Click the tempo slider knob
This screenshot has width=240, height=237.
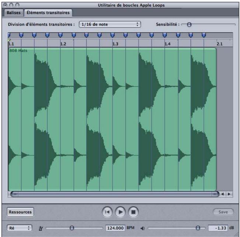coord(72,228)
